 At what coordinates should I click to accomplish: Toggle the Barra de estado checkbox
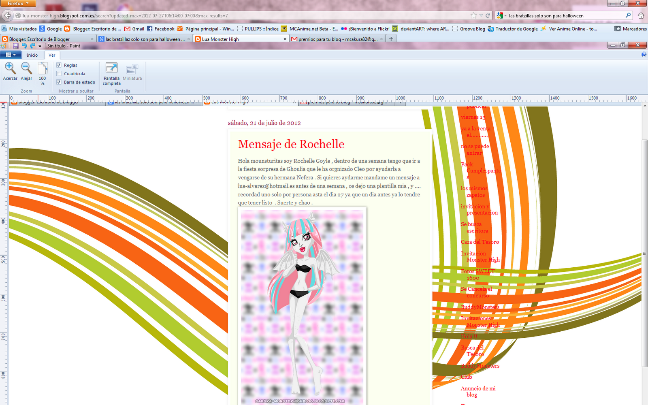point(59,82)
